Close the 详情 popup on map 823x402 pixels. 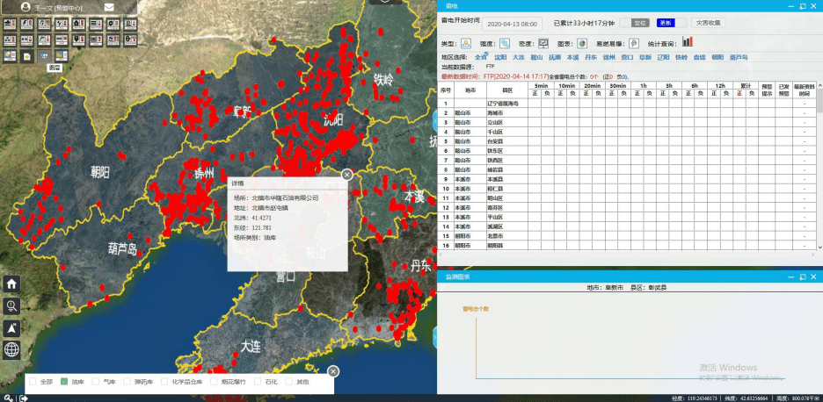(x=346, y=175)
